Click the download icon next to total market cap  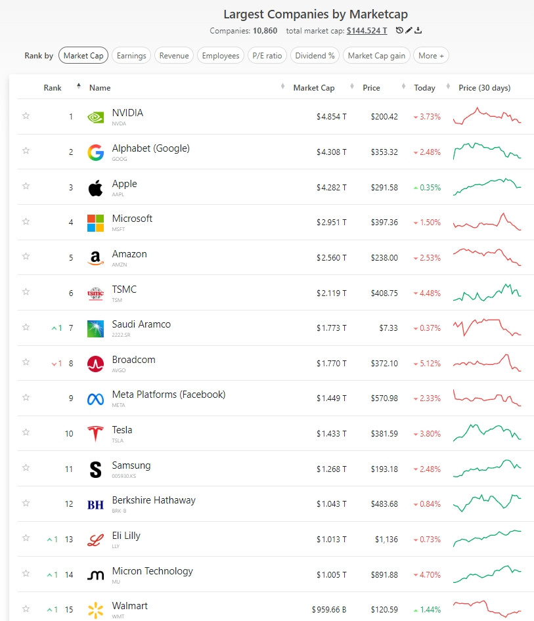pos(418,30)
